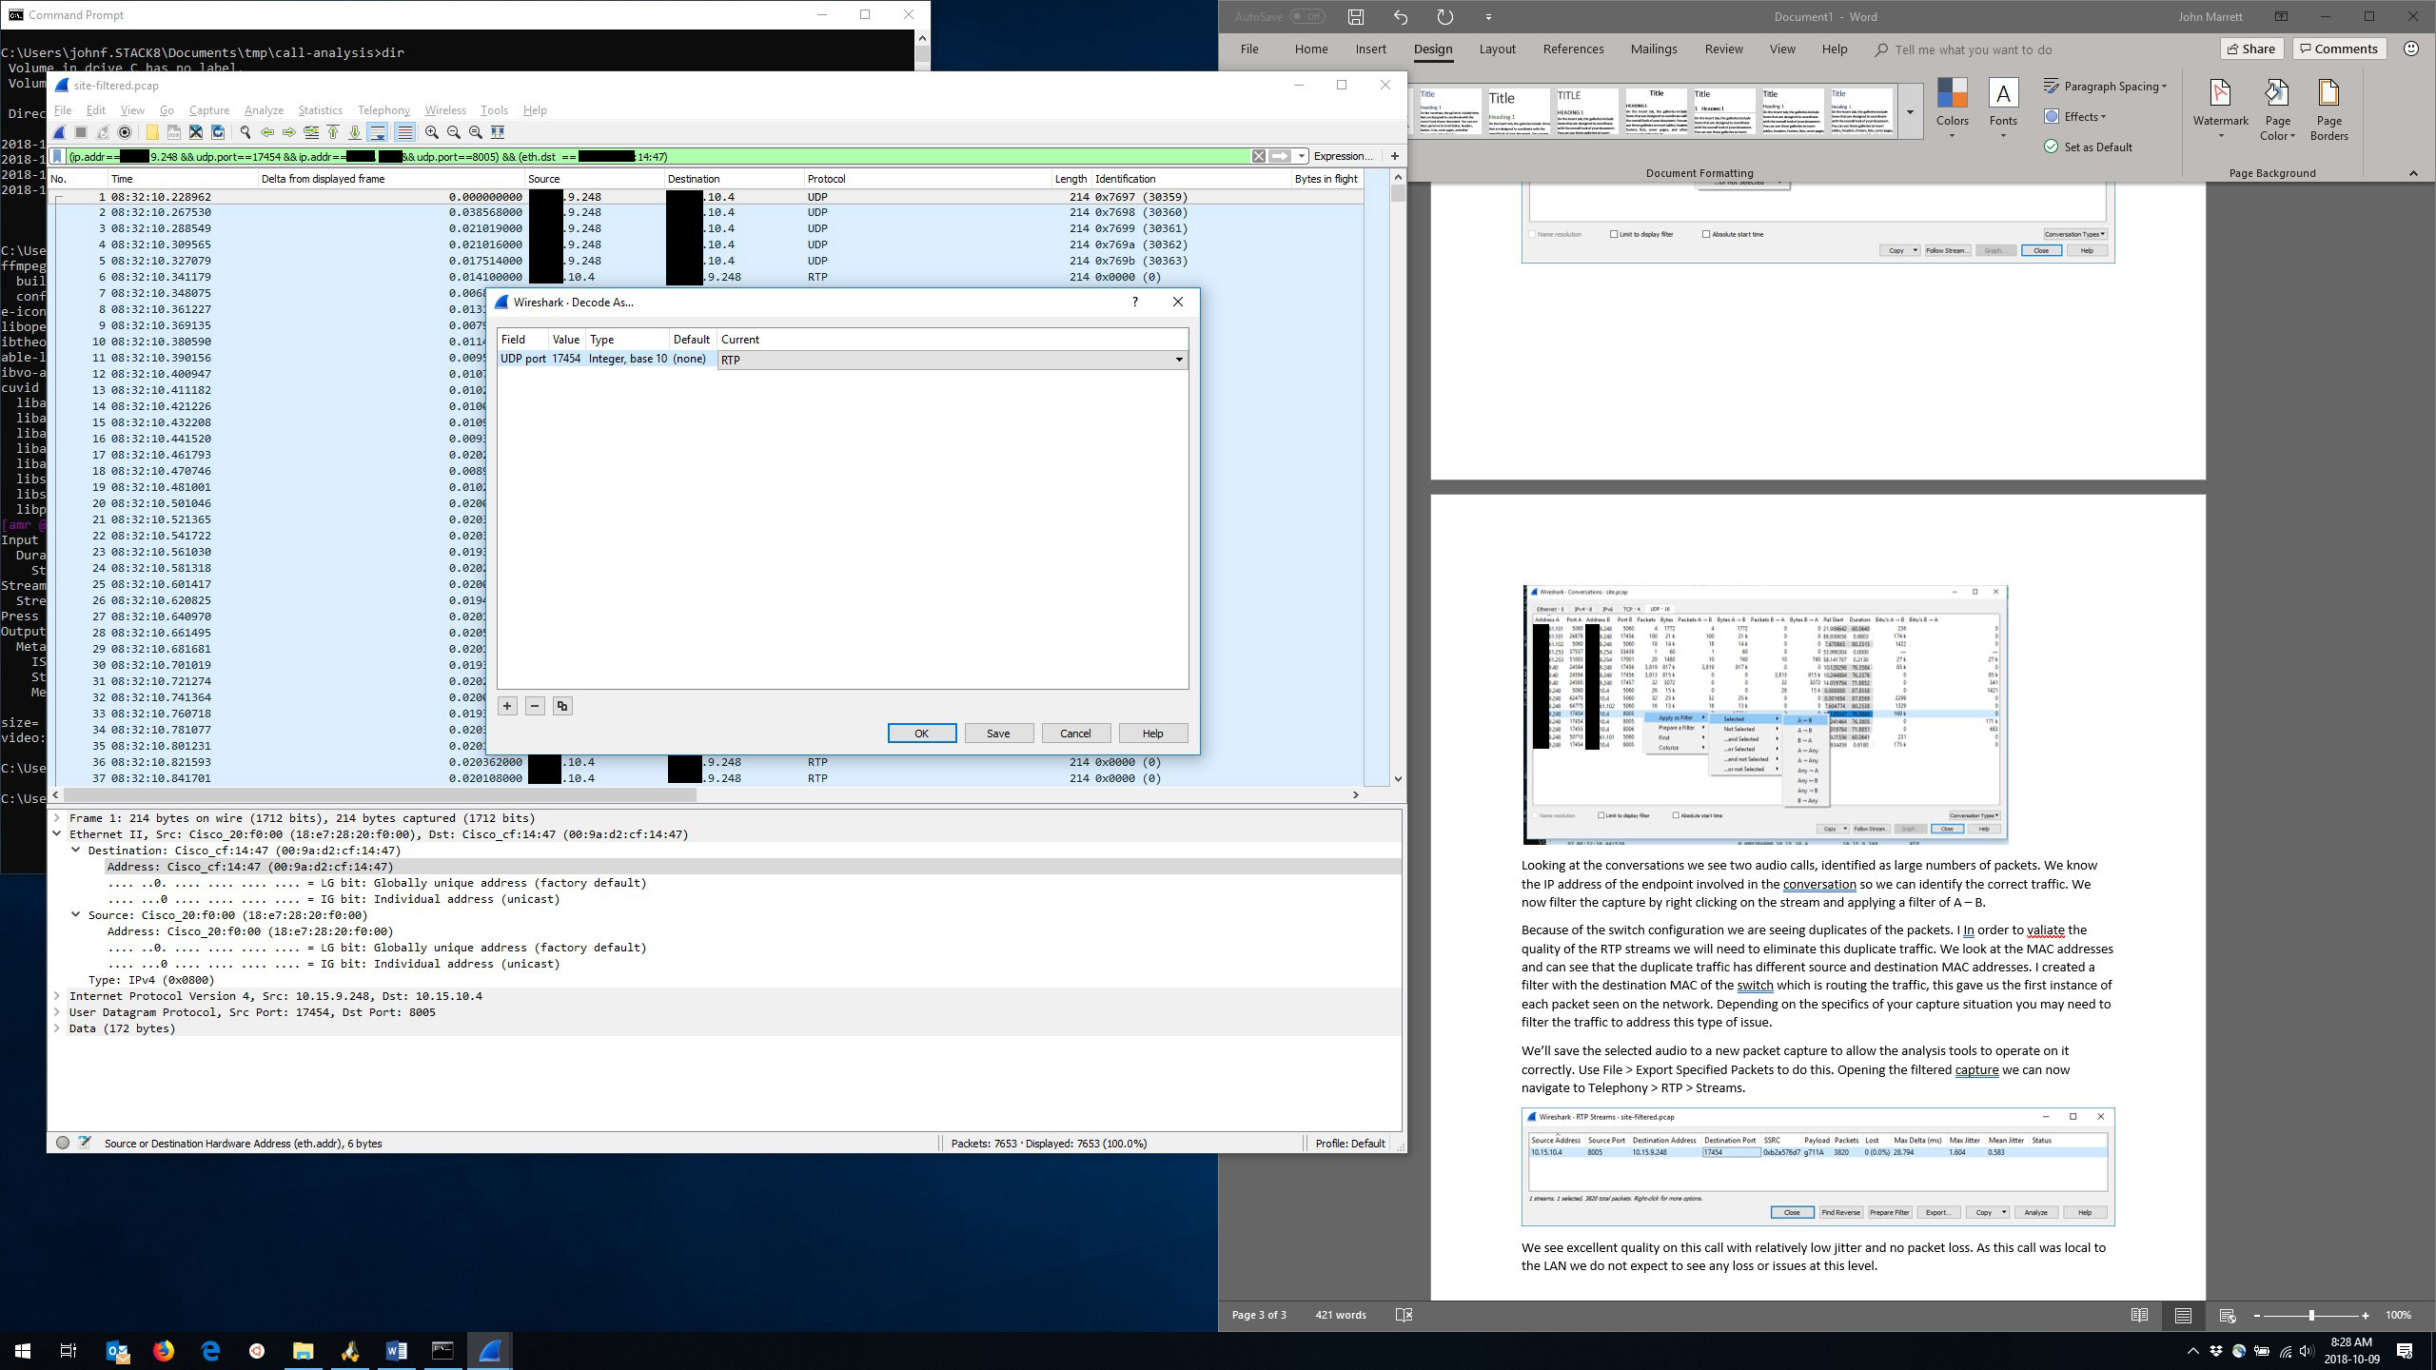Image resolution: width=2436 pixels, height=1370 pixels.
Task: Switch to Word Layout ribbon tab
Action: coord(1497,49)
